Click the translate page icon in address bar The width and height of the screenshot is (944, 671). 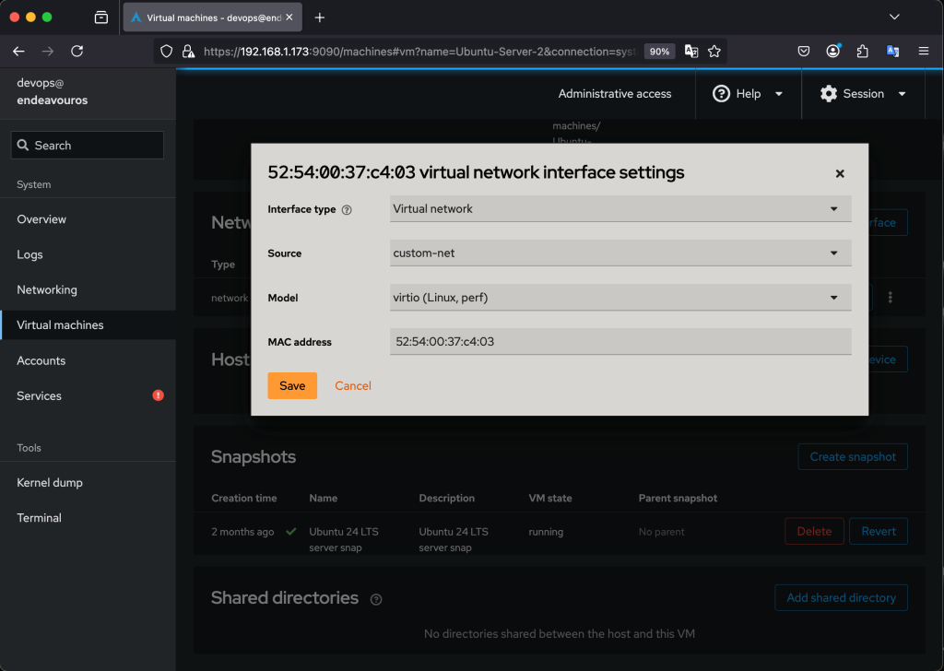click(690, 52)
